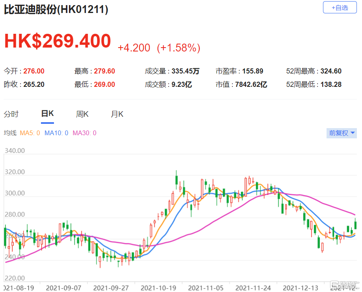
Task: Open the 周K weekly chart tab
Action: (82, 114)
